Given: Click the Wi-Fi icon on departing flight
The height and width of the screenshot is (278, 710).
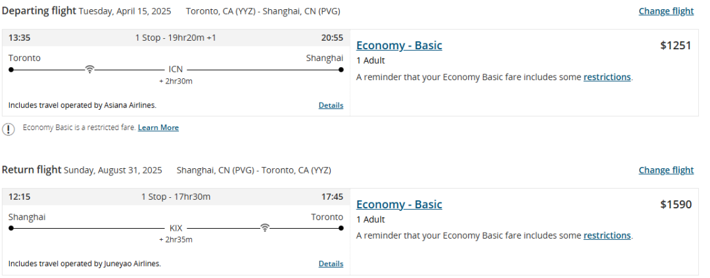Looking at the screenshot, I should [89, 69].
